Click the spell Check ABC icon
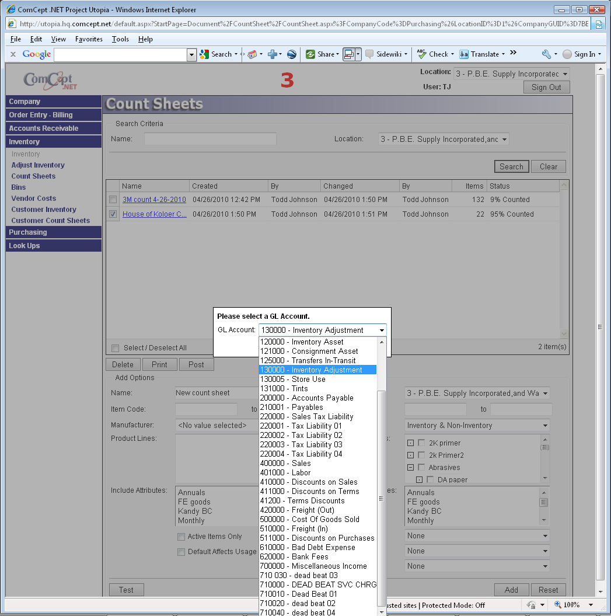Screen dimensions: 611x616 click(421, 54)
